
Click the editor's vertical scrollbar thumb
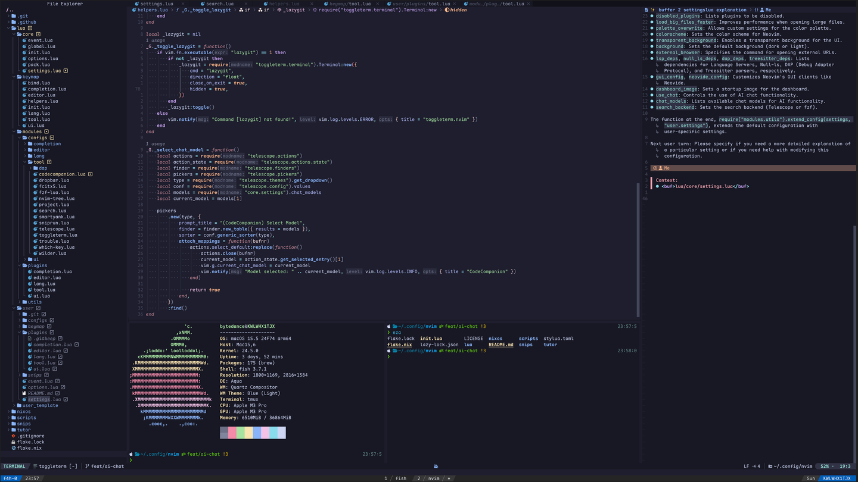tap(638, 250)
